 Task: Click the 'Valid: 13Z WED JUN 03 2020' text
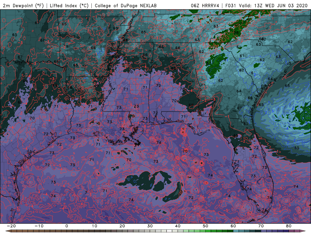pyautogui.click(x=273, y=5)
